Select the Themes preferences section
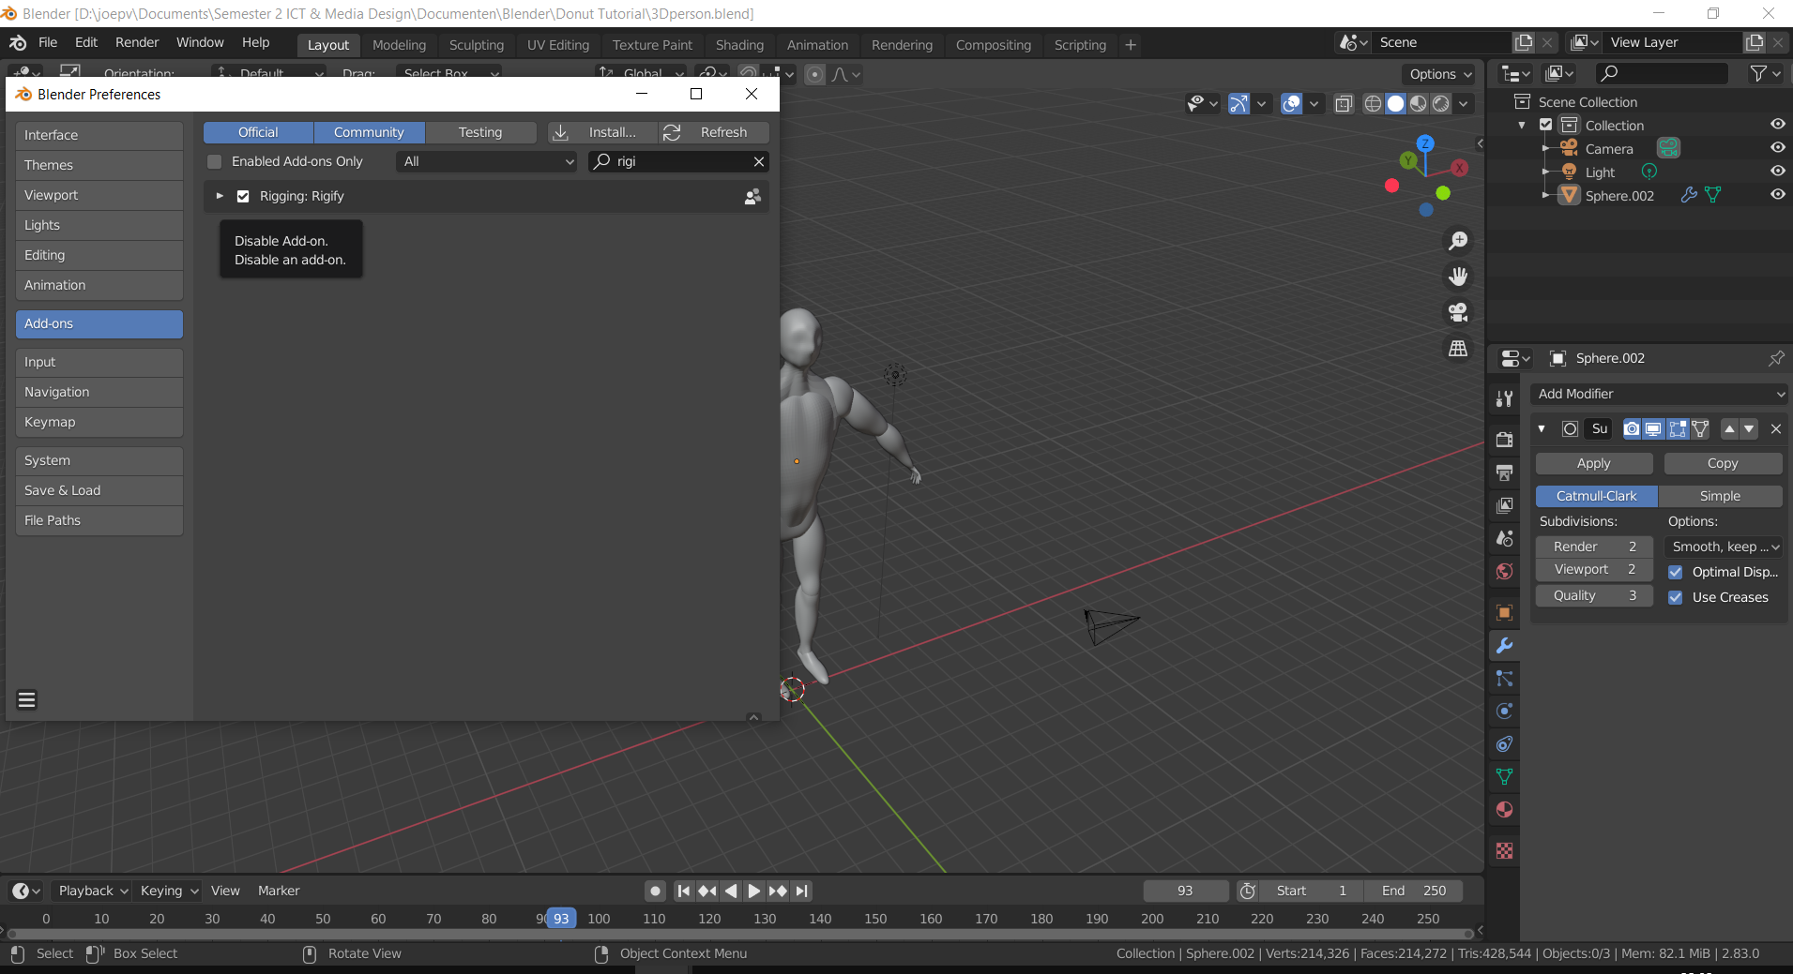The image size is (1793, 974). click(99, 165)
